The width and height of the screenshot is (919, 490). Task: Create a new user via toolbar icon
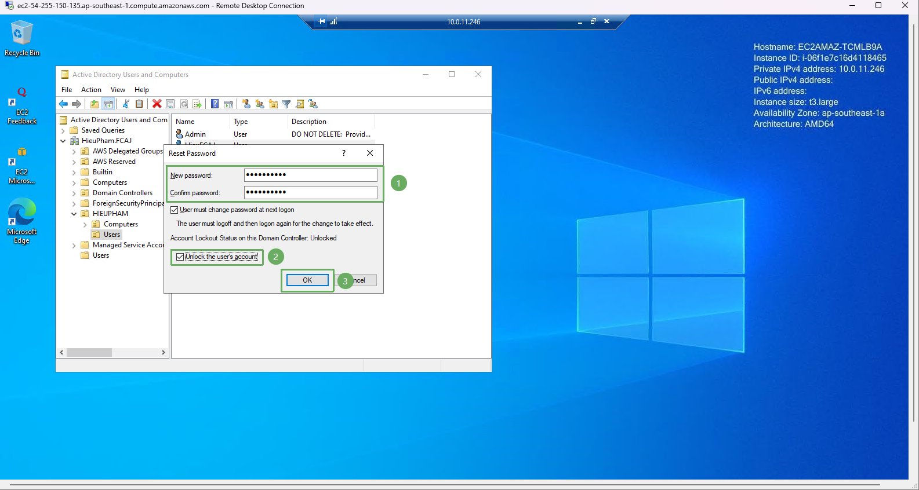[246, 104]
